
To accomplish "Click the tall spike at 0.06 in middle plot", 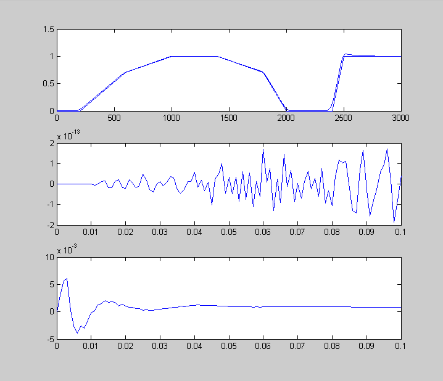I will [263, 150].
